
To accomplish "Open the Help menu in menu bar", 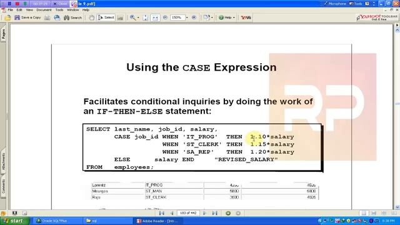I will [x=86, y=10].
